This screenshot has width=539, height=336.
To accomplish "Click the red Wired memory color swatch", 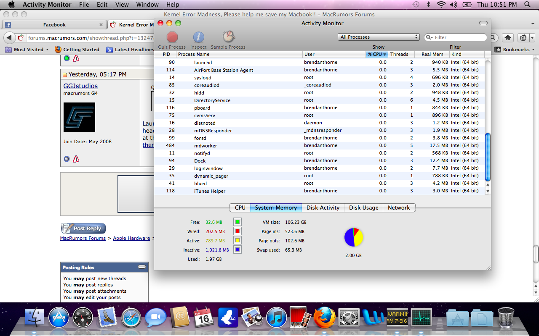I will 237,231.
